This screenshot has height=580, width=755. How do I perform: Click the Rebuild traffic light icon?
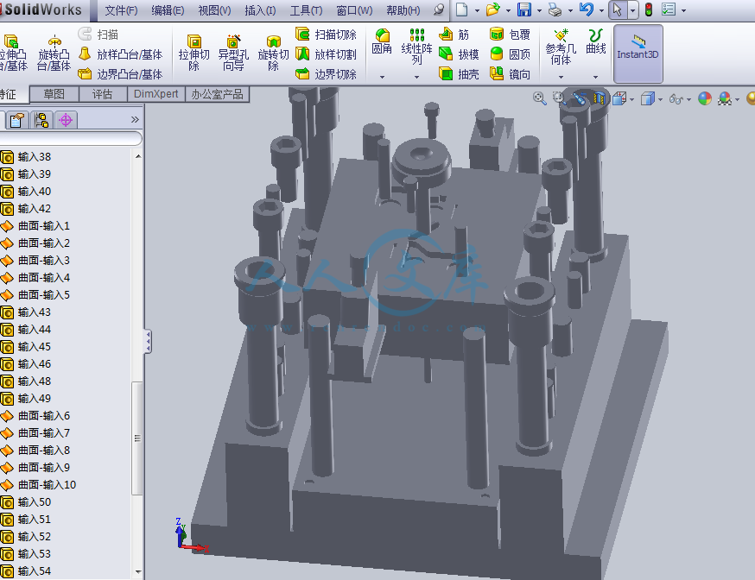coord(649,9)
